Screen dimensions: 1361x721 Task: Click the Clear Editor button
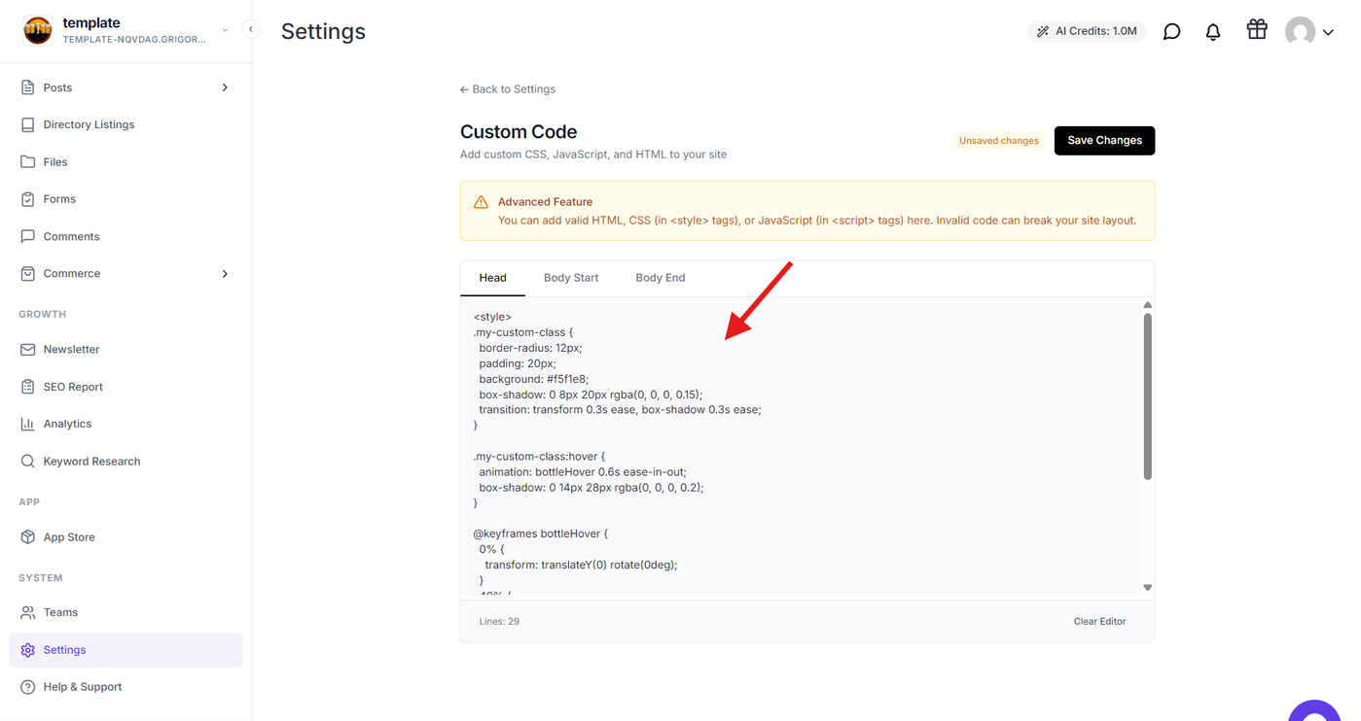(1099, 622)
